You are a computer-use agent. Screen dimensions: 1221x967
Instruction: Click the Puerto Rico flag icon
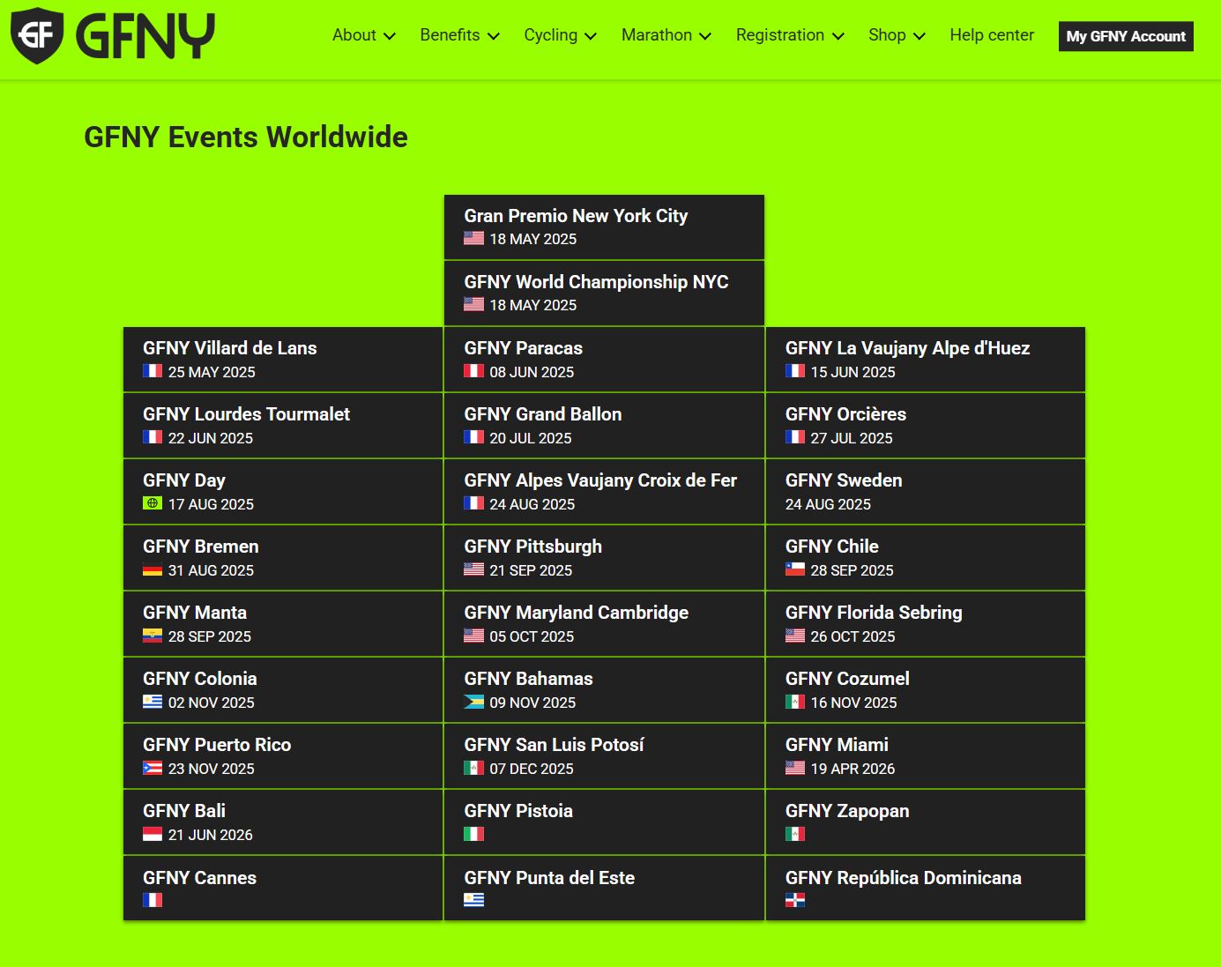point(153,768)
